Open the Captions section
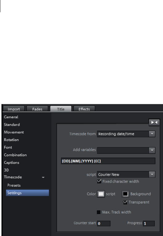The width and height of the screenshot is (163, 236). coord(12,163)
